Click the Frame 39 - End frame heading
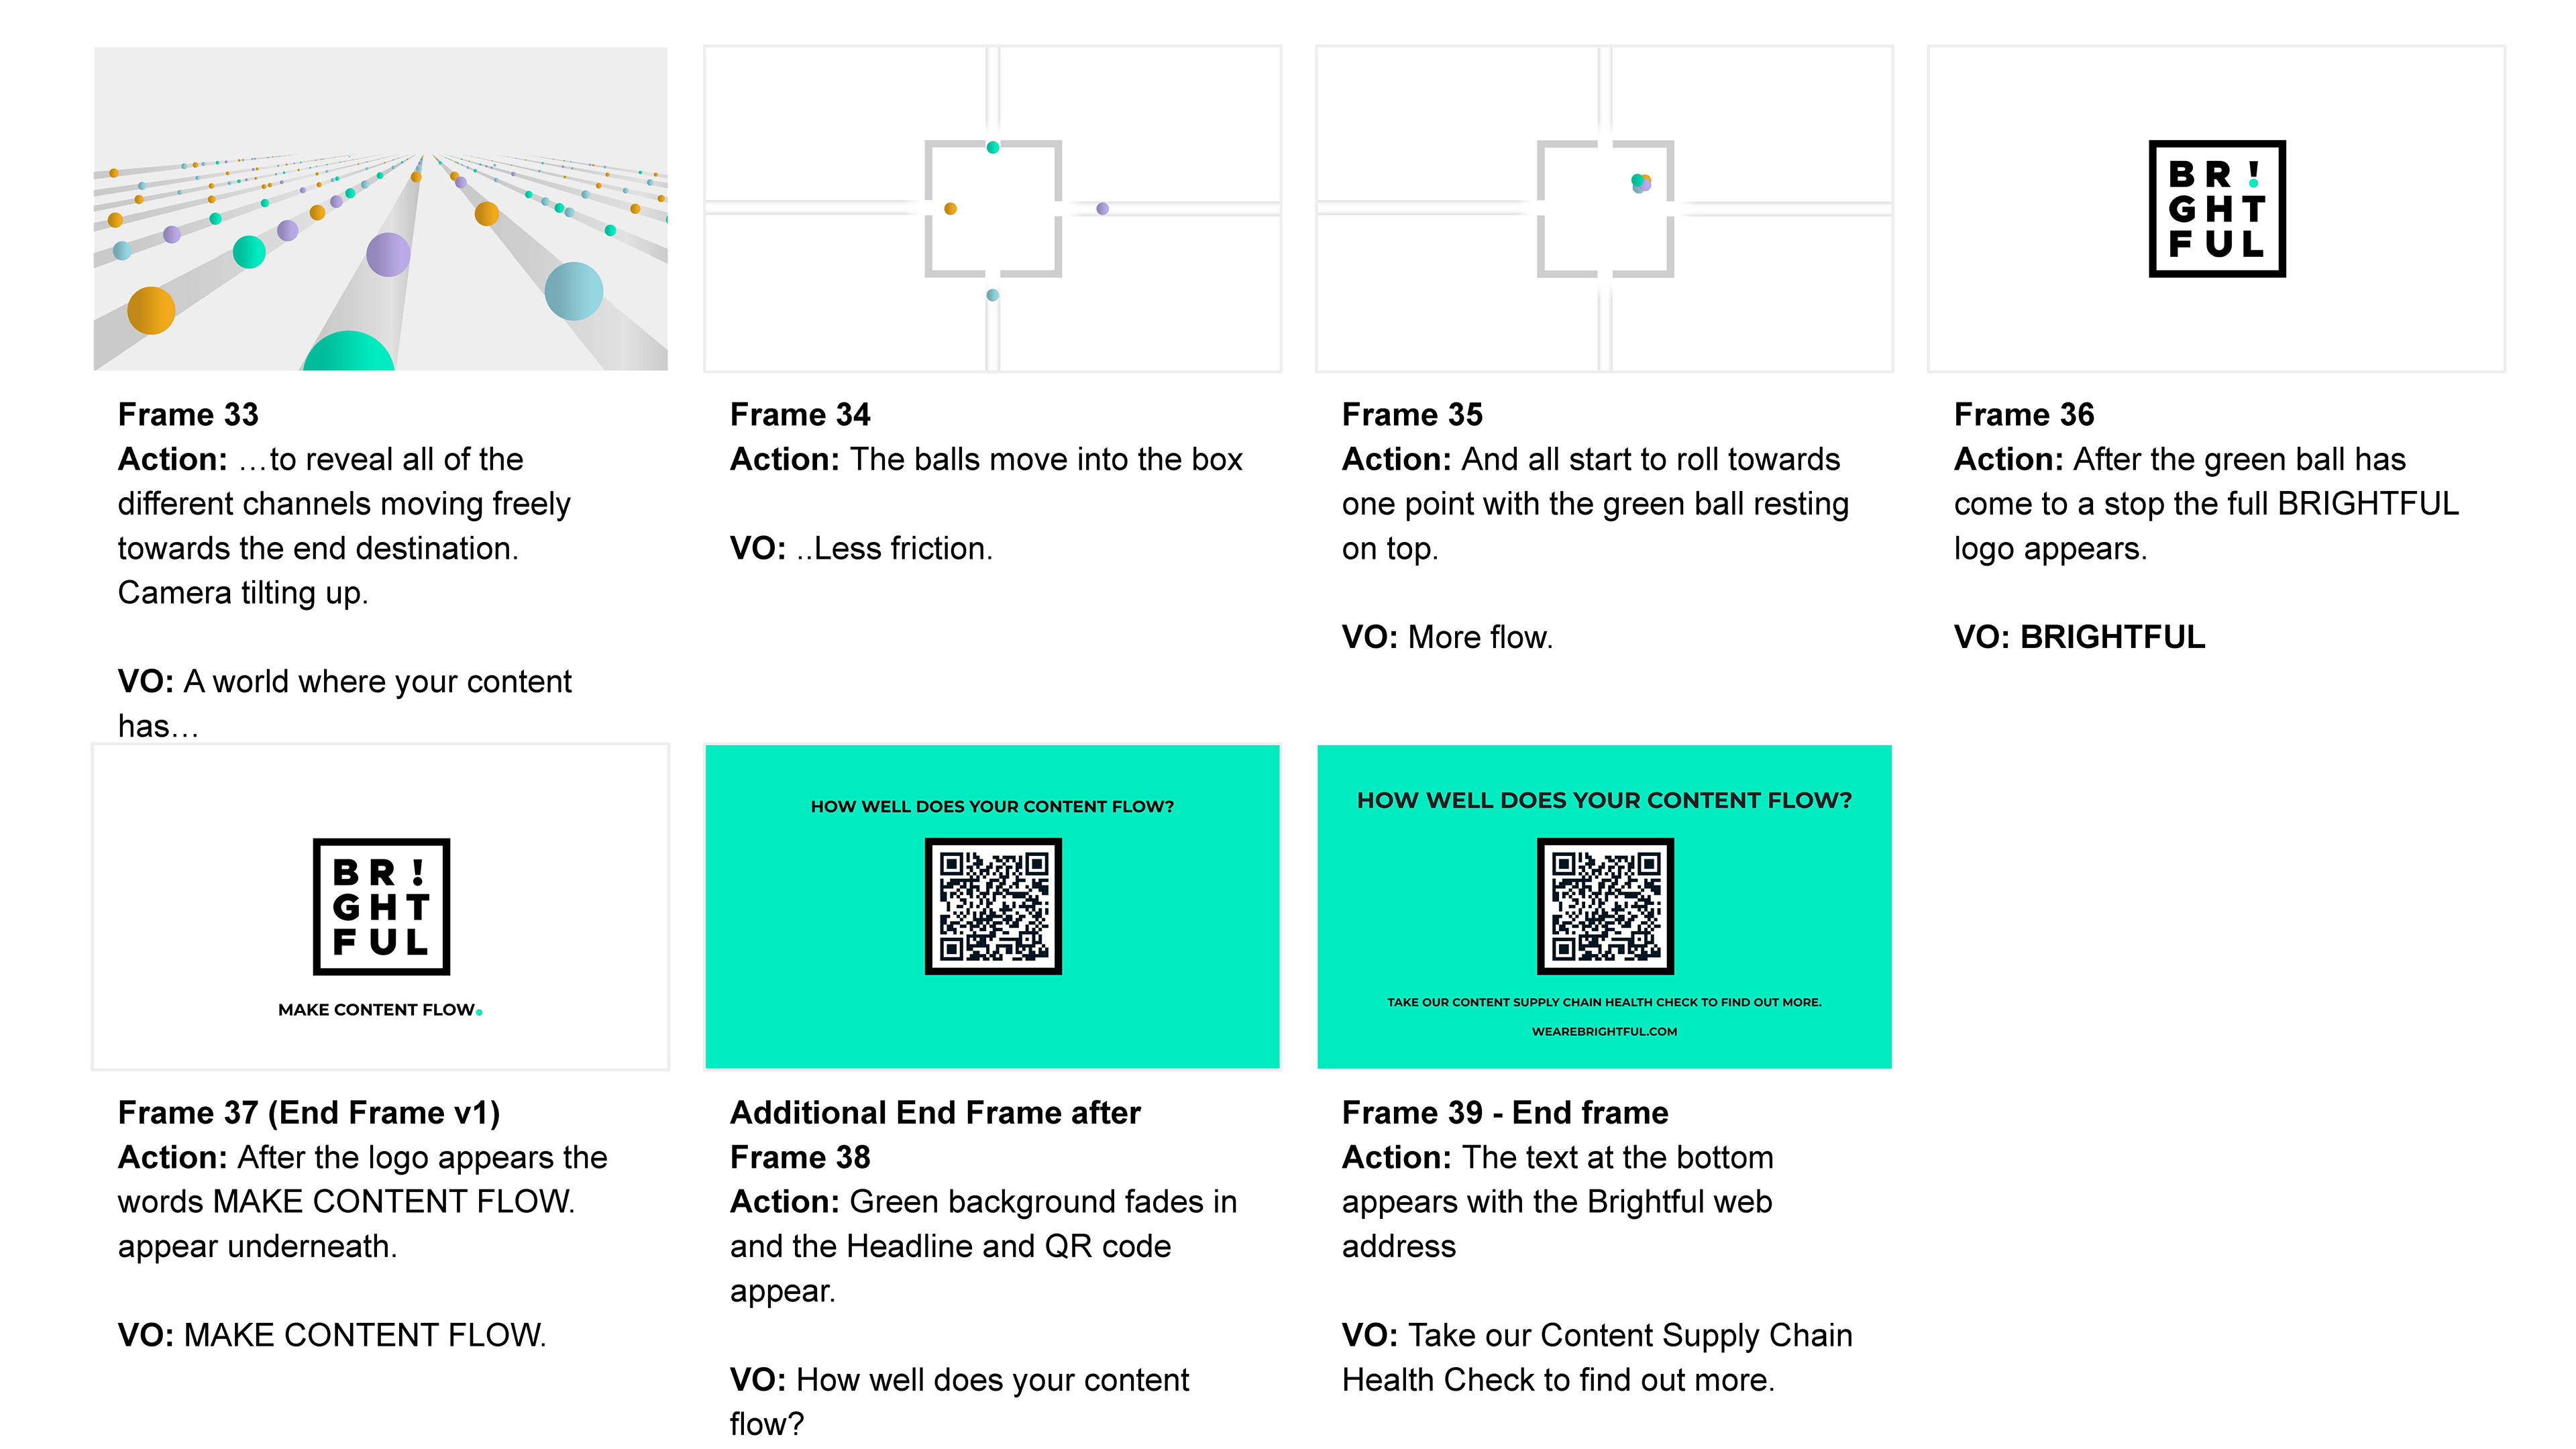 click(1505, 1112)
